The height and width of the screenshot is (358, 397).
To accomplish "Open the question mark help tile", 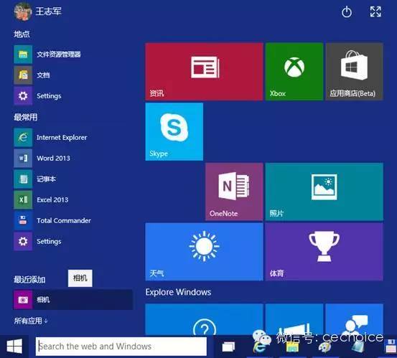I will pos(204,319).
